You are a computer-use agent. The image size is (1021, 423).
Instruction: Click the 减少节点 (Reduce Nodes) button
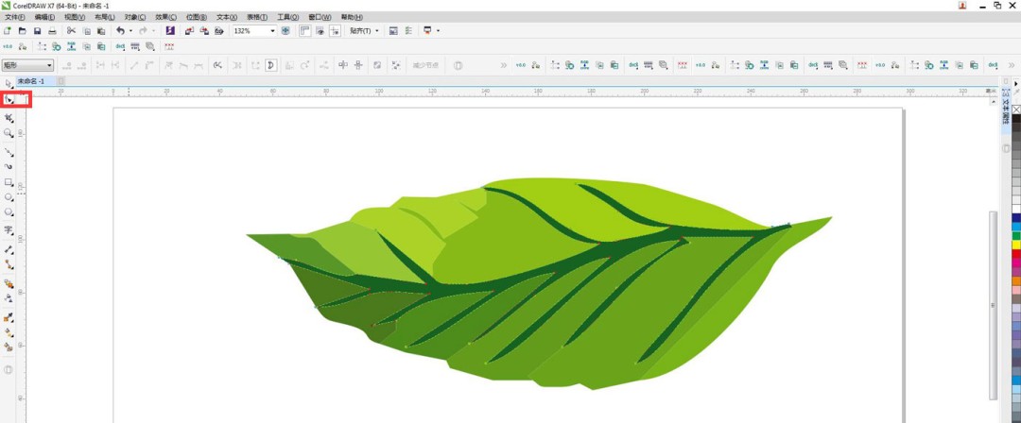tap(425, 65)
